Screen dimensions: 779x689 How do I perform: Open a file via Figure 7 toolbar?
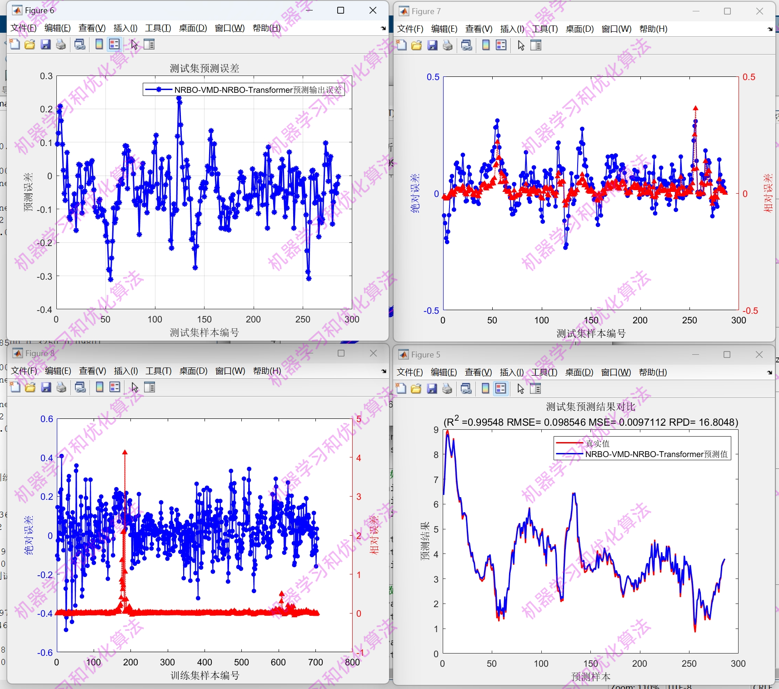click(x=417, y=45)
